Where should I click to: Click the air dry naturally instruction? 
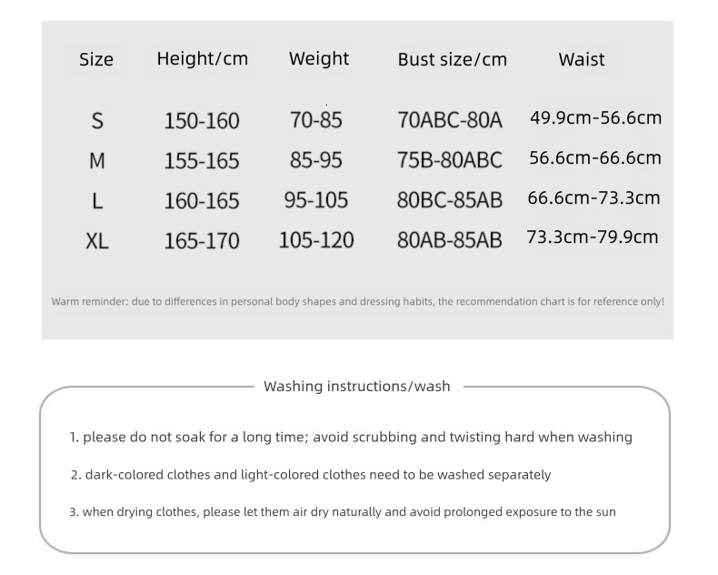(343, 512)
